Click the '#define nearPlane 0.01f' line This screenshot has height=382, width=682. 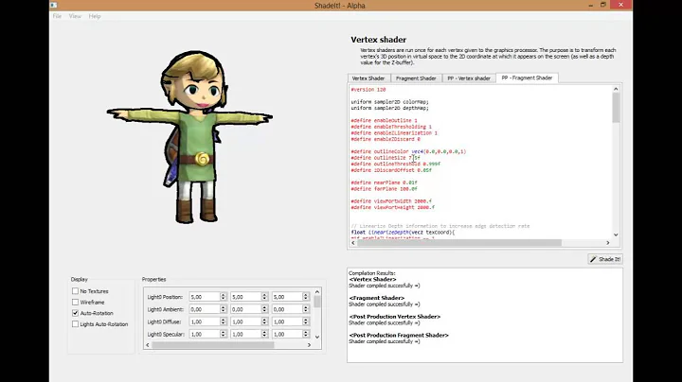tap(384, 182)
